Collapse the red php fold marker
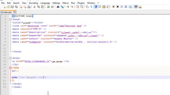The image size is (170, 95). tap(10, 68)
